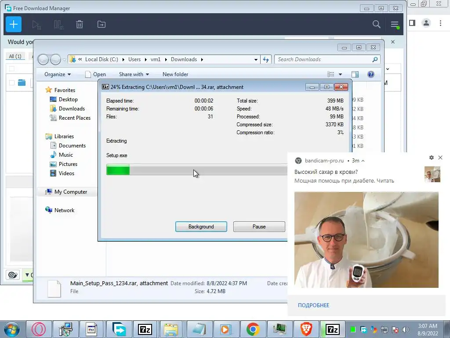The height and width of the screenshot is (338, 450).
Task: Click the Search Downloads field
Action: tap(327, 59)
